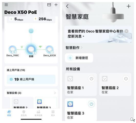The width and height of the screenshot is (136, 123).
Task: Expand 智慧動作 section chevron
Action: (x=82, y=48)
